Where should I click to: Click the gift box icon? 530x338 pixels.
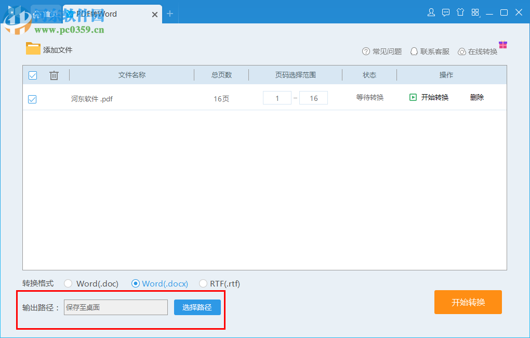503,44
